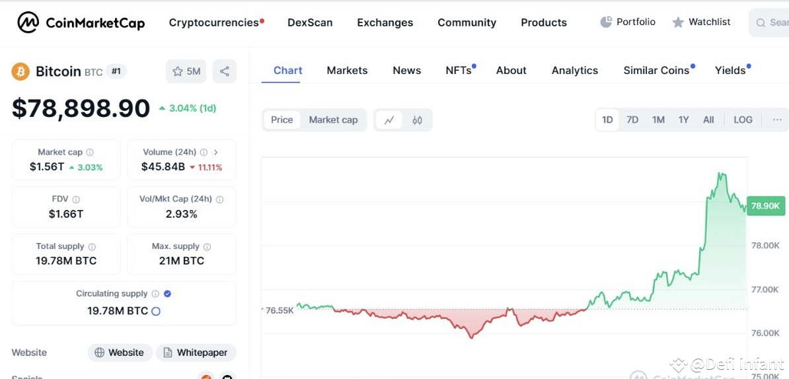Click the verified circulating supply badge

pos(168,294)
